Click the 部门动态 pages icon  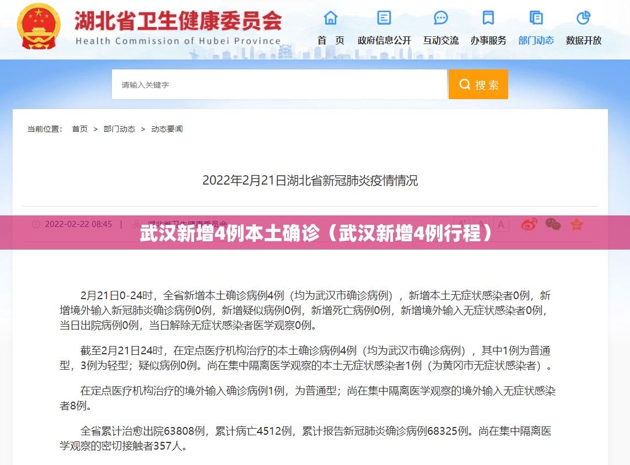(x=536, y=18)
